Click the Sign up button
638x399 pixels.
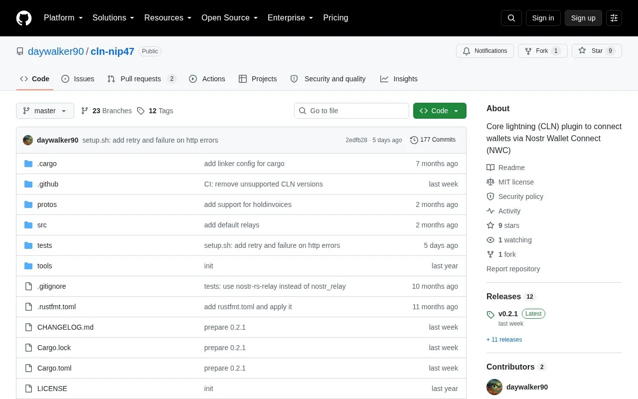point(583,18)
